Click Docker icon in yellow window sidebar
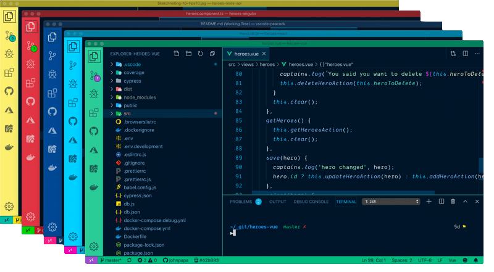 click(x=9, y=147)
